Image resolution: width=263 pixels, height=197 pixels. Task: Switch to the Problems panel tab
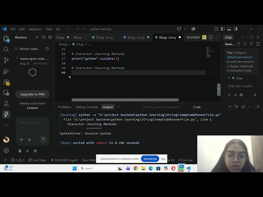point(65,107)
